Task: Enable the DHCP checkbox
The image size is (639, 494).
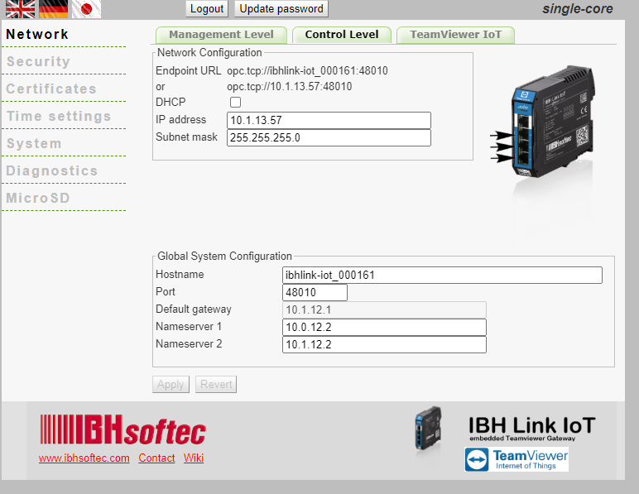Action: (x=235, y=103)
